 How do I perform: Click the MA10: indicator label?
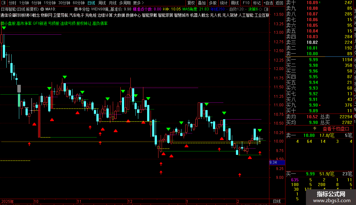click(50, 9)
